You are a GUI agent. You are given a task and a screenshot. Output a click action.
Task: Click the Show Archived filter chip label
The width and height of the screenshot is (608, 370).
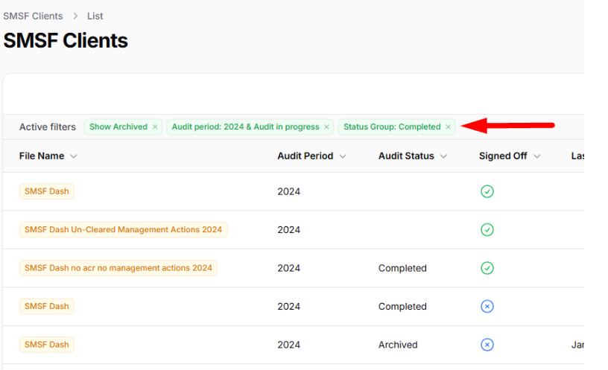(118, 127)
